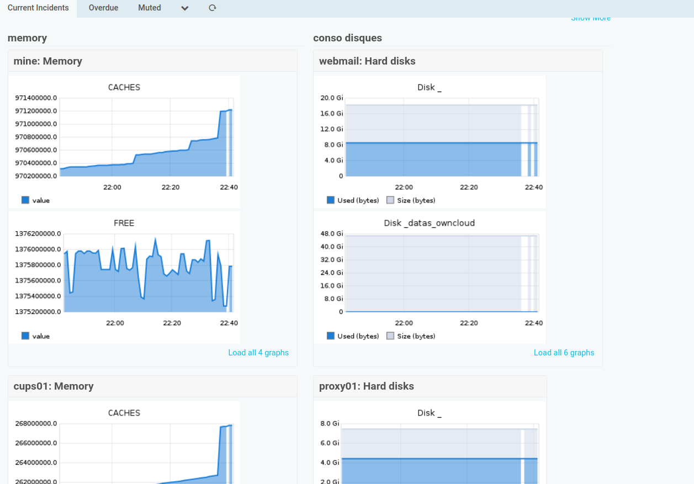The image size is (694, 484).
Task: Click the mine CACHES graph value legend swatch
Action: [x=25, y=200]
